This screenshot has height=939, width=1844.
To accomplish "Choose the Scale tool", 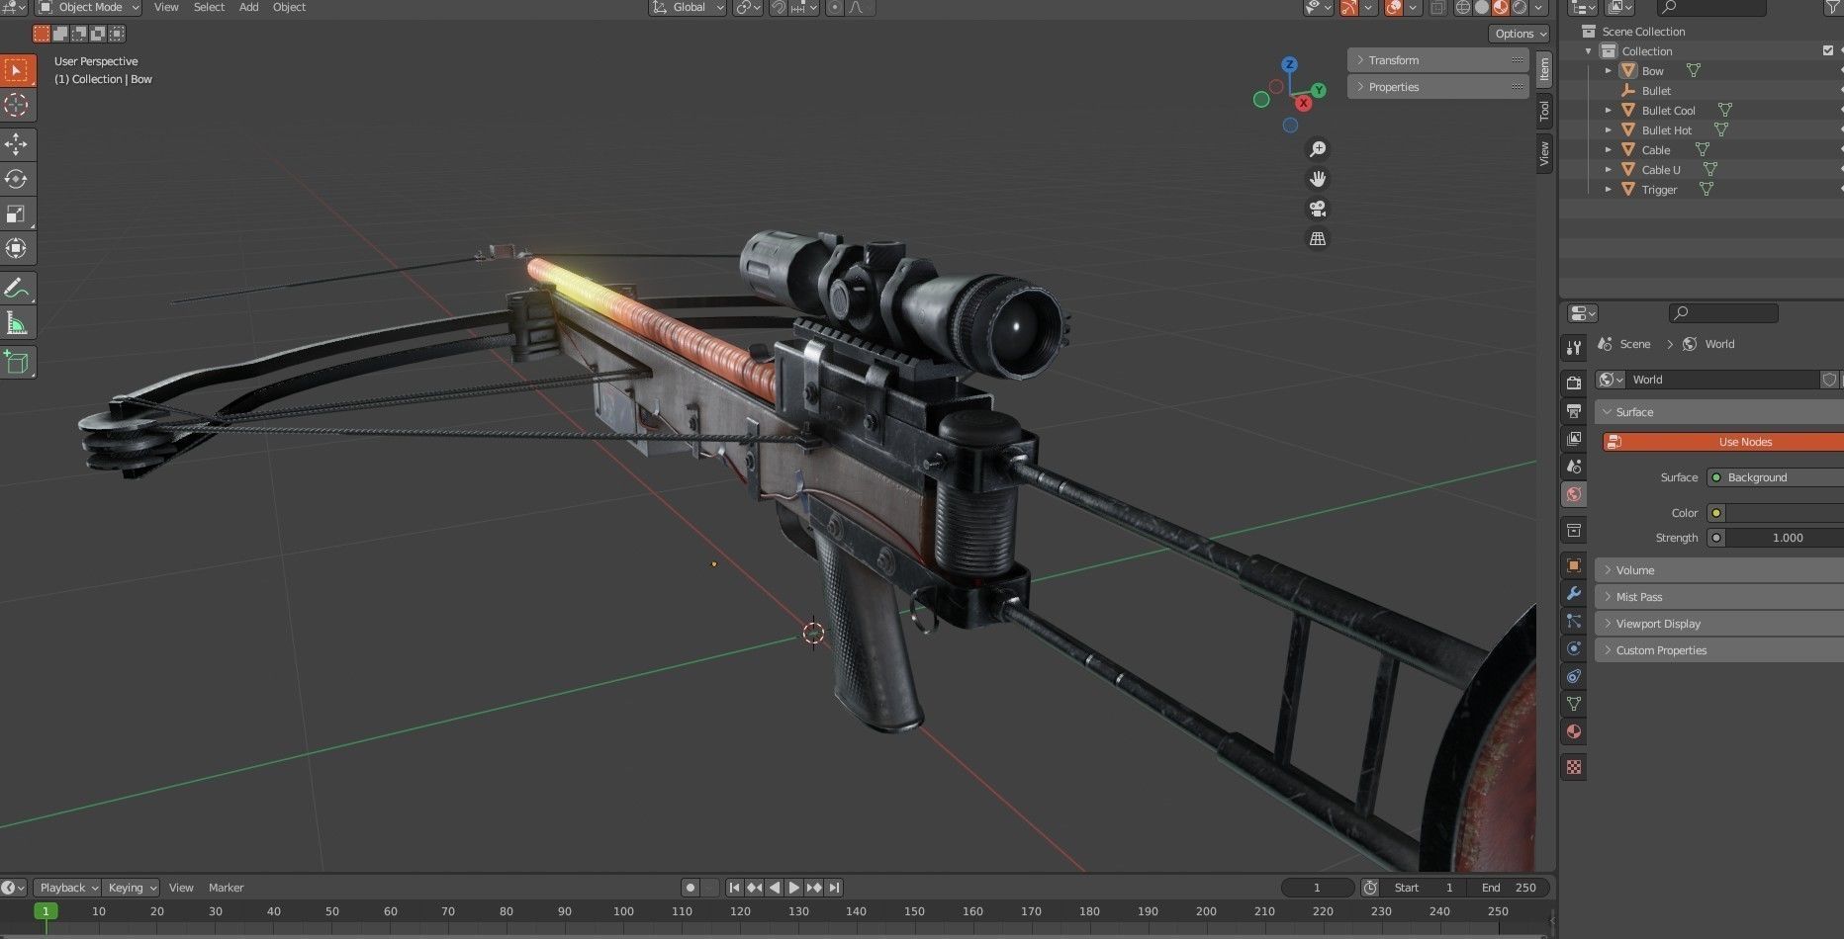I will click(x=17, y=213).
